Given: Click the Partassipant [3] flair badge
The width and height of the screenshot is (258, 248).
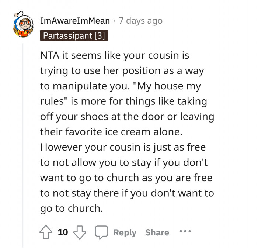Looking at the screenshot, I should (x=74, y=35).
